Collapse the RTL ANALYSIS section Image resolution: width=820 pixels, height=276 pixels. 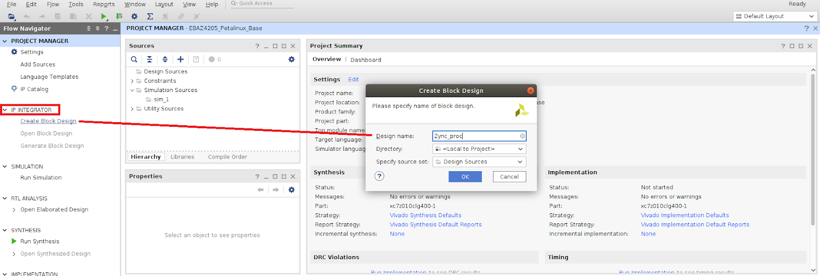(5, 198)
